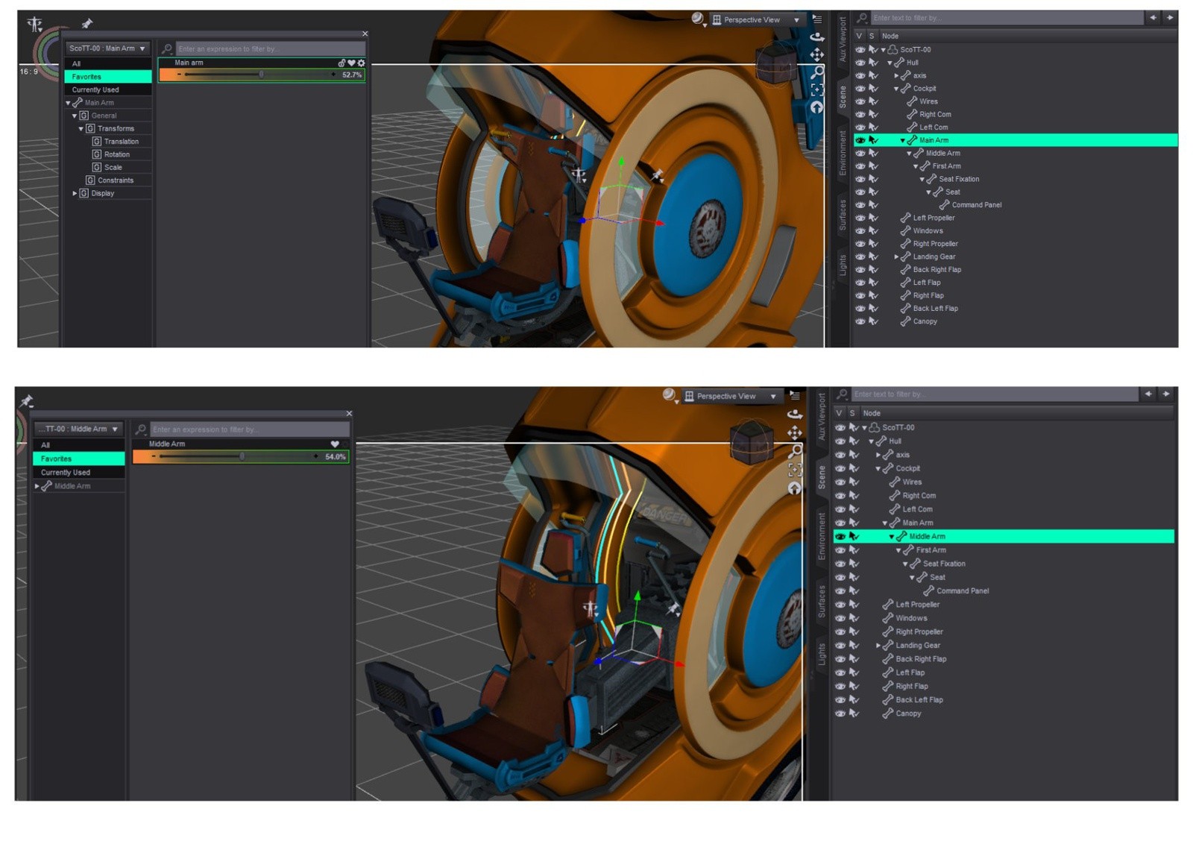The height and width of the screenshot is (844, 1193).
Task: Open ...TT-00 : Middle Arm node dropdown
Action: 78,429
